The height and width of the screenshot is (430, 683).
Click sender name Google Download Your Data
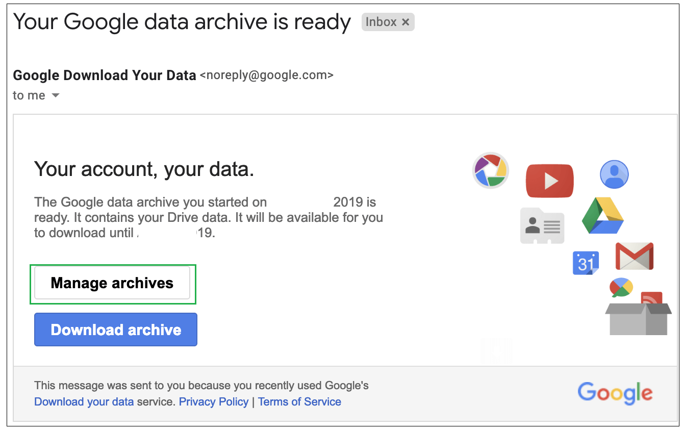click(x=105, y=75)
